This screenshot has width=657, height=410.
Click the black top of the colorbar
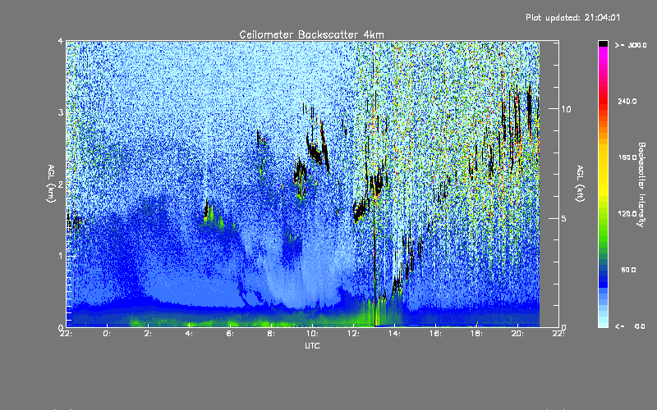pyautogui.click(x=603, y=43)
